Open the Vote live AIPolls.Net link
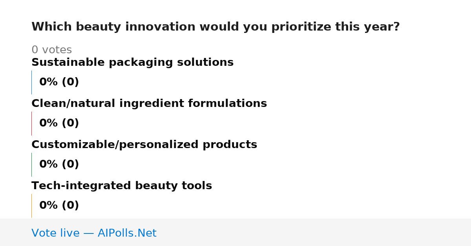The width and height of the screenshot is (471, 246). pyautogui.click(x=94, y=233)
